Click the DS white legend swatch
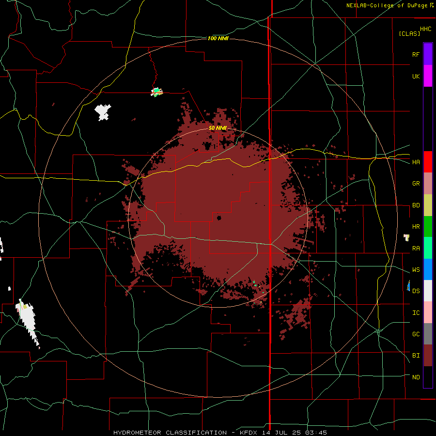 [x=428, y=291]
